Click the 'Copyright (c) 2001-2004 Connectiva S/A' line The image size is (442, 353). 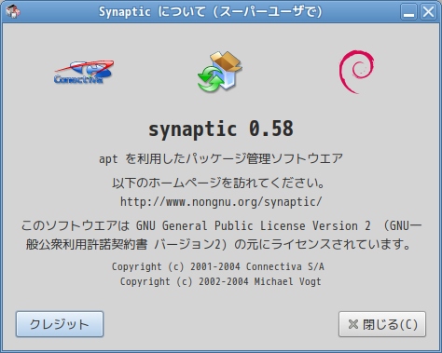point(218,266)
